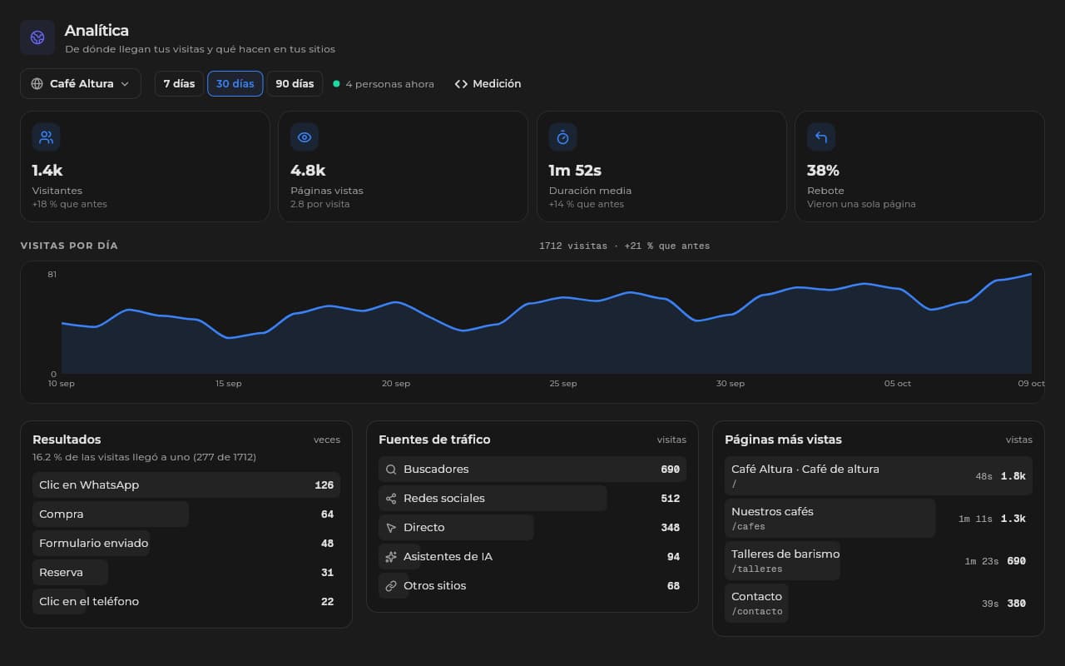Select the Redes sociales traffic row

point(532,499)
